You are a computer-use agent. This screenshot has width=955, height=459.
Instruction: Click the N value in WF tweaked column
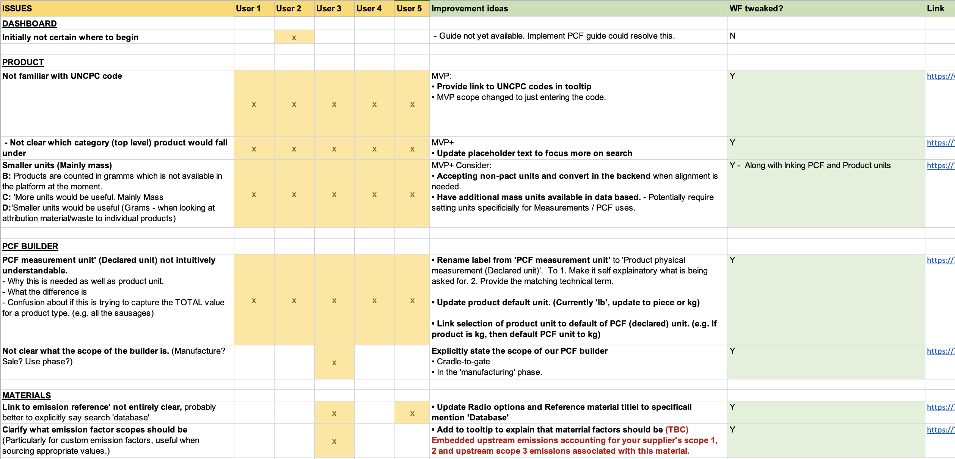pos(732,36)
